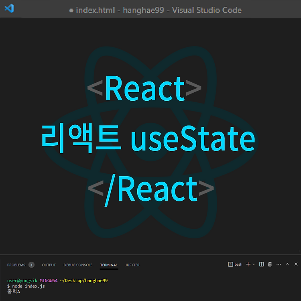Click the unsaved dot indicator in title
The image size is (301, 301).
click(x=71, y=10)
